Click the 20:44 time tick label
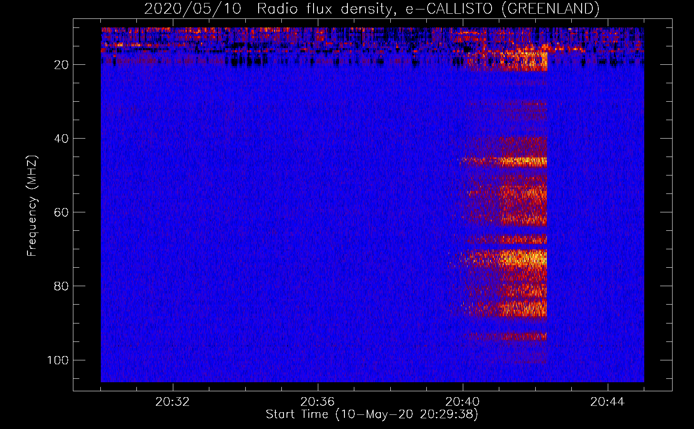Image resolution: width=694 pixels, height=429 pixels. tap(607, 402)
